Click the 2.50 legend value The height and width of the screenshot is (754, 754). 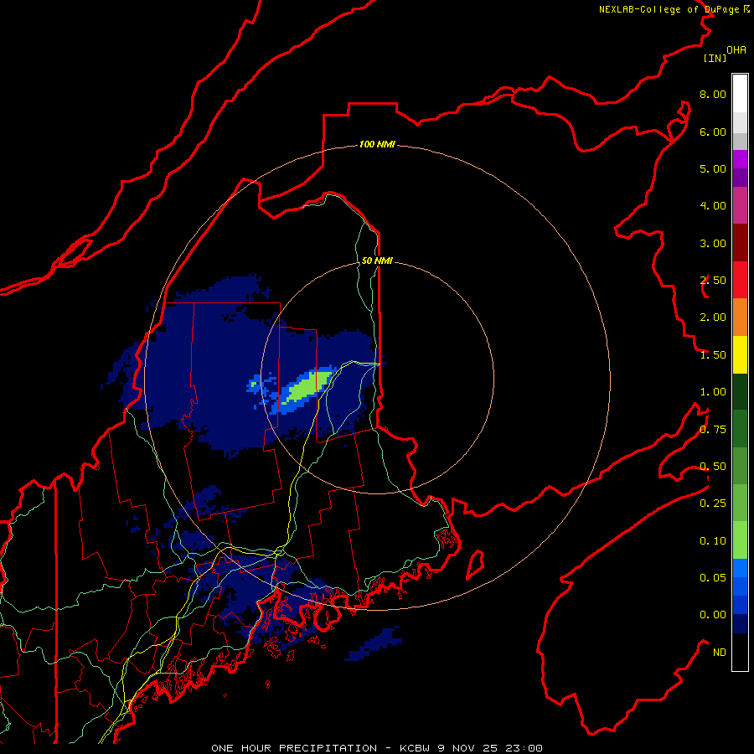pos(713,281)
